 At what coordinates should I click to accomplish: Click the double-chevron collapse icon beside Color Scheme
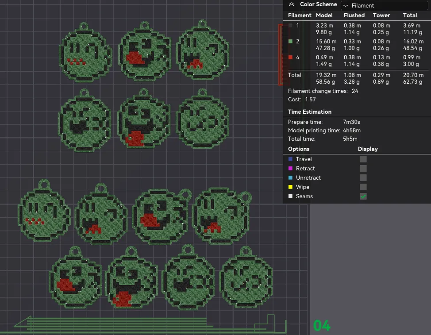point(292,4)
